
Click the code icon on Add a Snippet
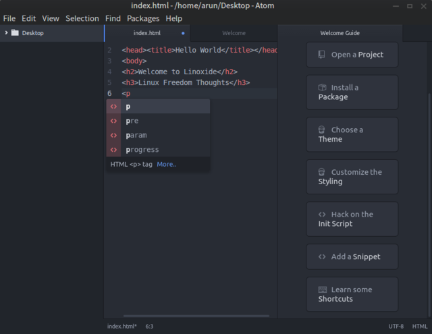(322, 256)
